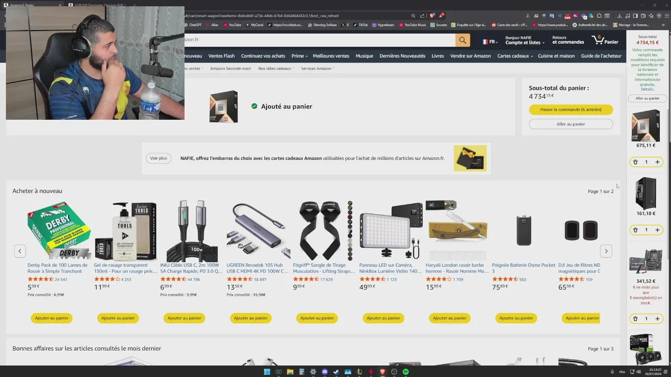Add Fitgriff lifting straps to cart
This screenshot has height=377, width=671.
317,318
